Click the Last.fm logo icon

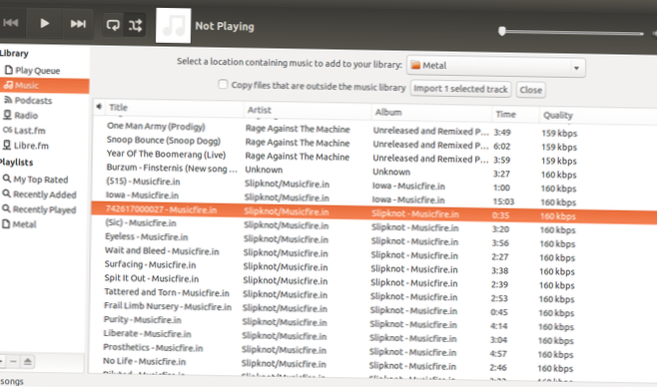(7, 130)
